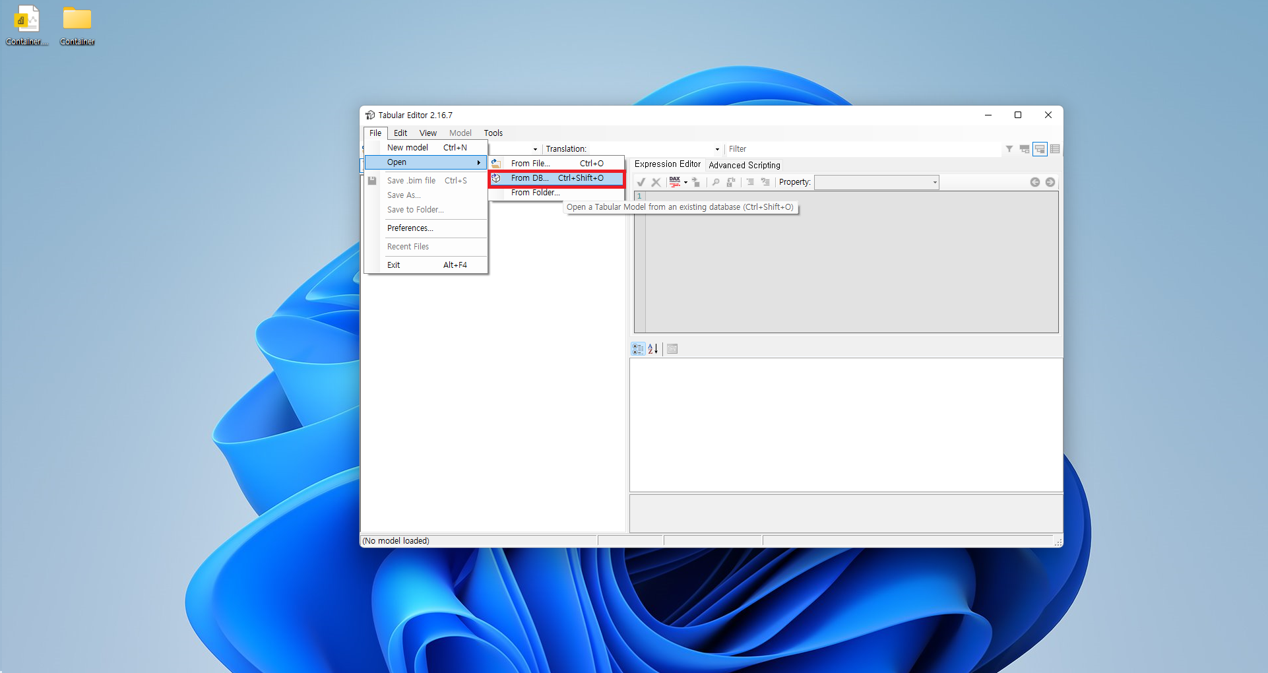The width and height of the screenshot is (1268, 673).
Task: Select From DB... in Open submenu
Action: [x=557, y=177]
